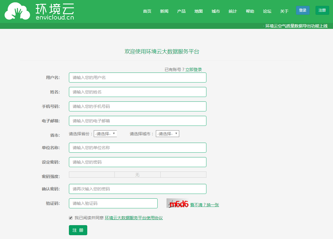Click into the 确认密码 field
Viewport: 333px width, 239px height.
[x=138, y=189]
